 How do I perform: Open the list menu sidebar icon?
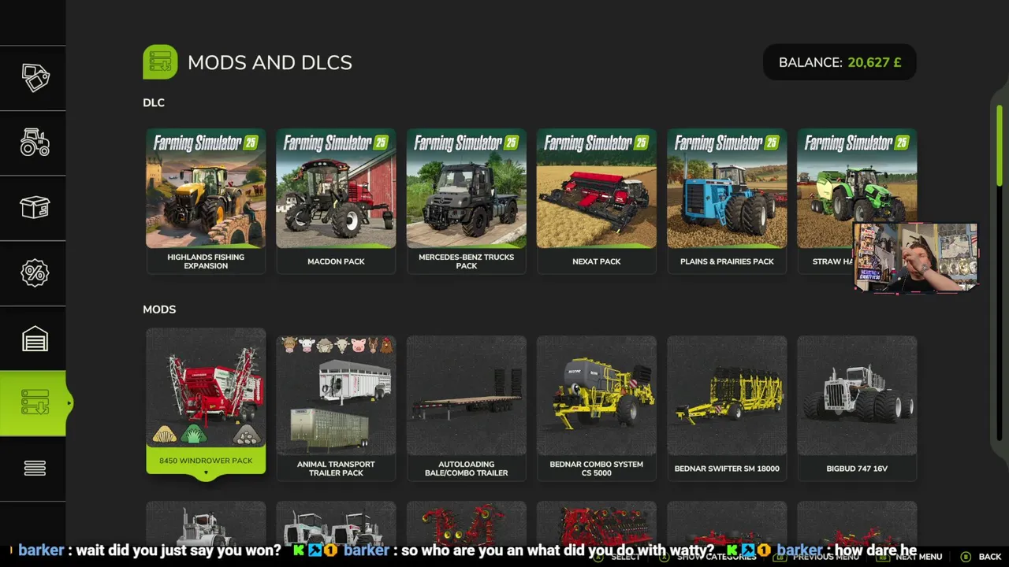pos(35,469)
